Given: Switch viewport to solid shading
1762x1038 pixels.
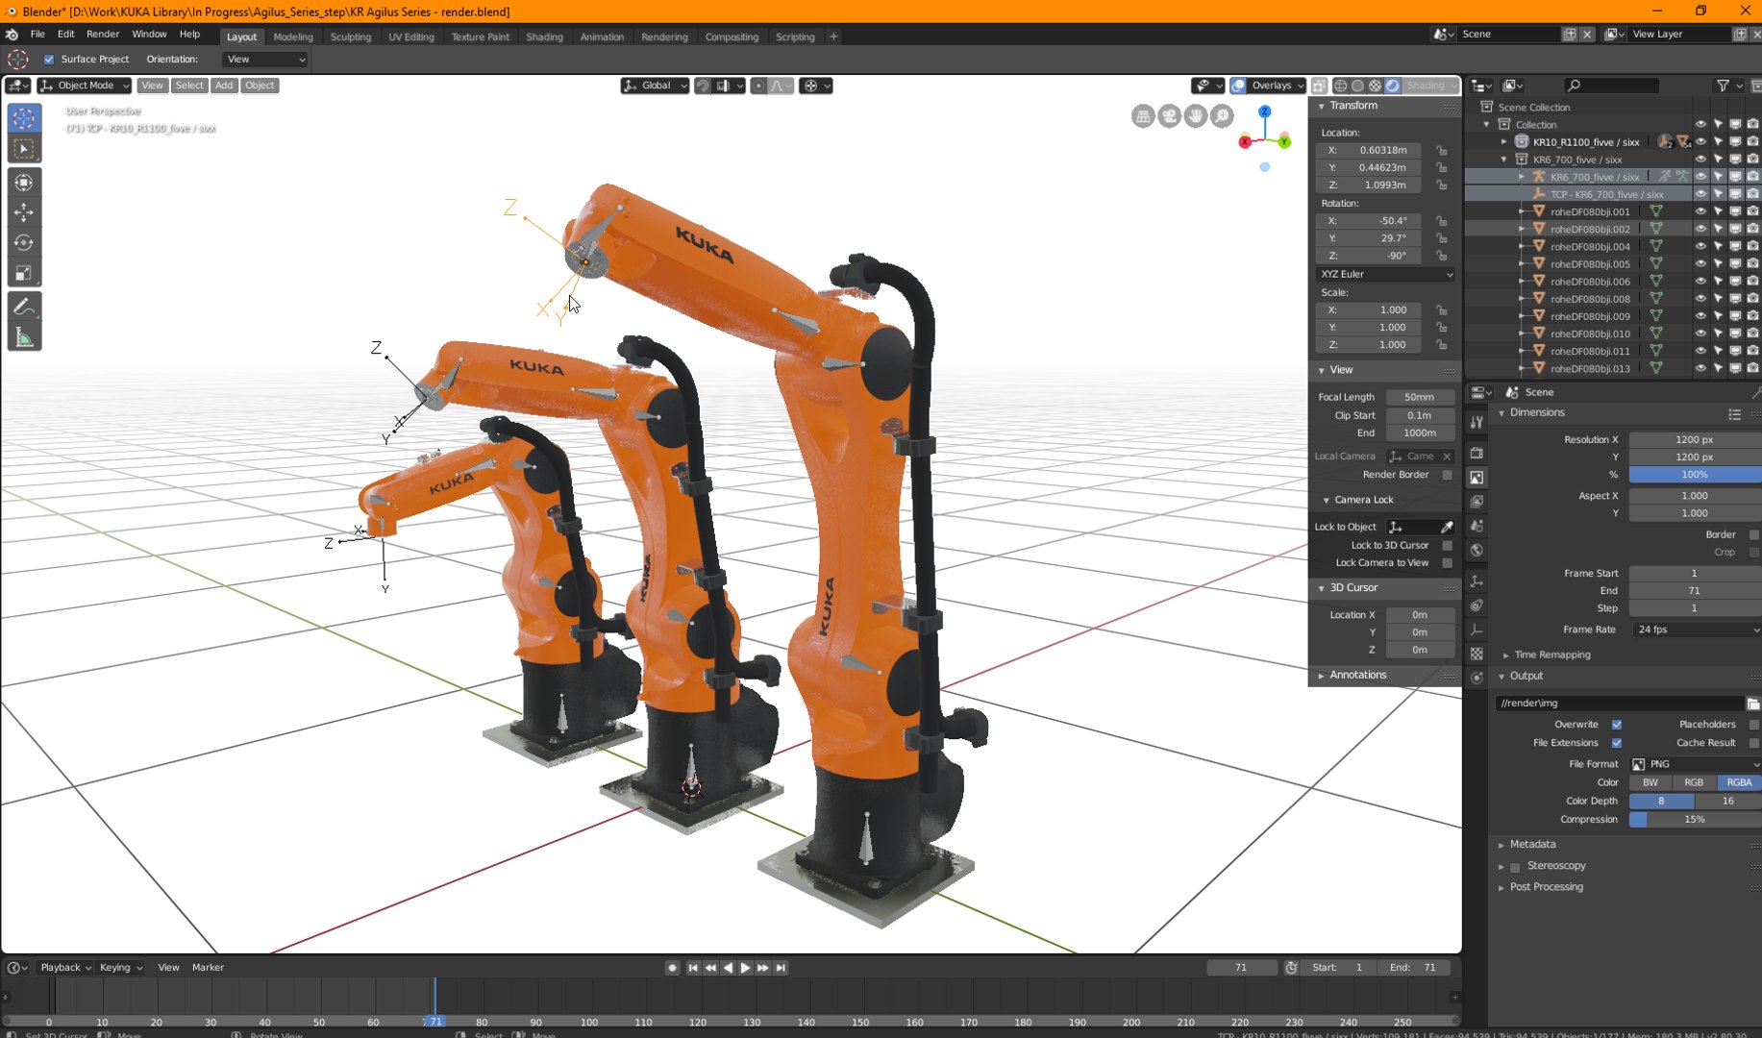Looking at the screenshot, I should coord(1358,86).
